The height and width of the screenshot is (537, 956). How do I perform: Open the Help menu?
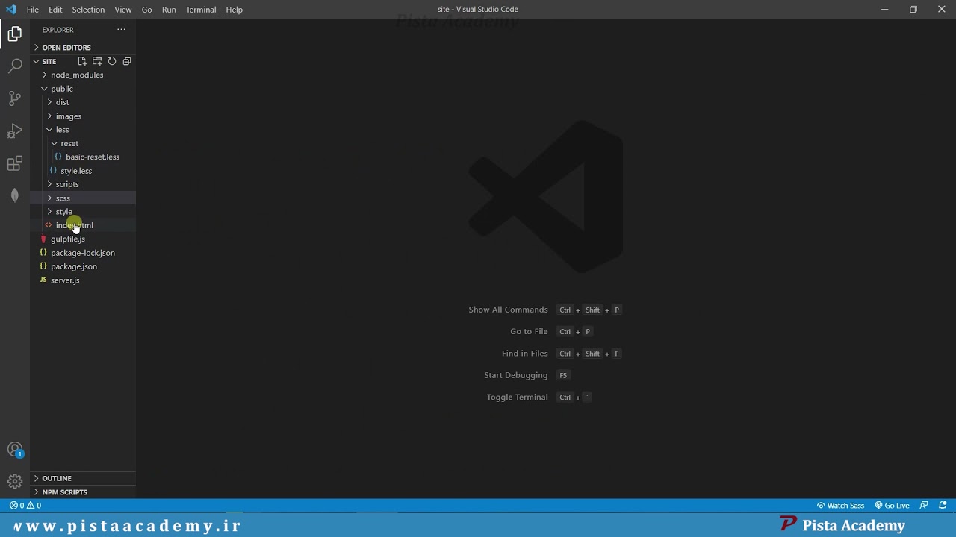point(235,10)
